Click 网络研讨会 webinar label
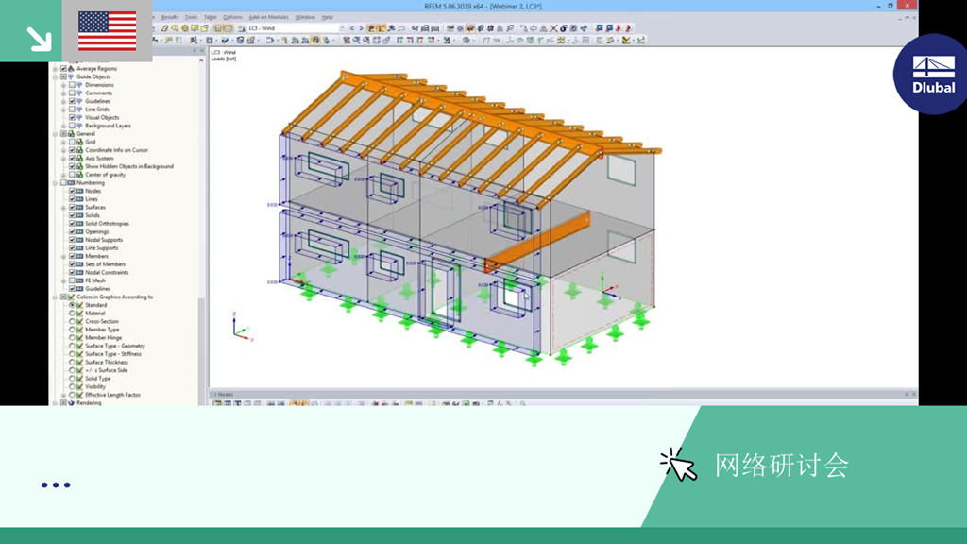Image resolution: width=967 pixels, height=544 pixels. (x=781, y=466)
